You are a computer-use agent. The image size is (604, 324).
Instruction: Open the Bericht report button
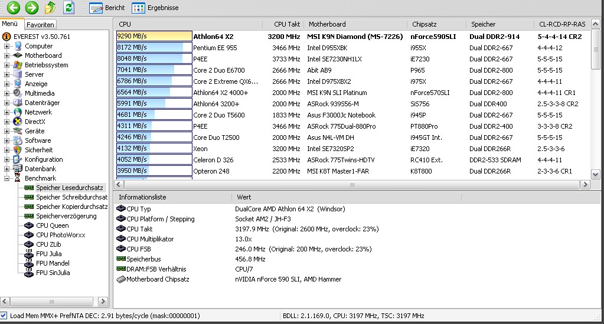[x=107, y=8]
